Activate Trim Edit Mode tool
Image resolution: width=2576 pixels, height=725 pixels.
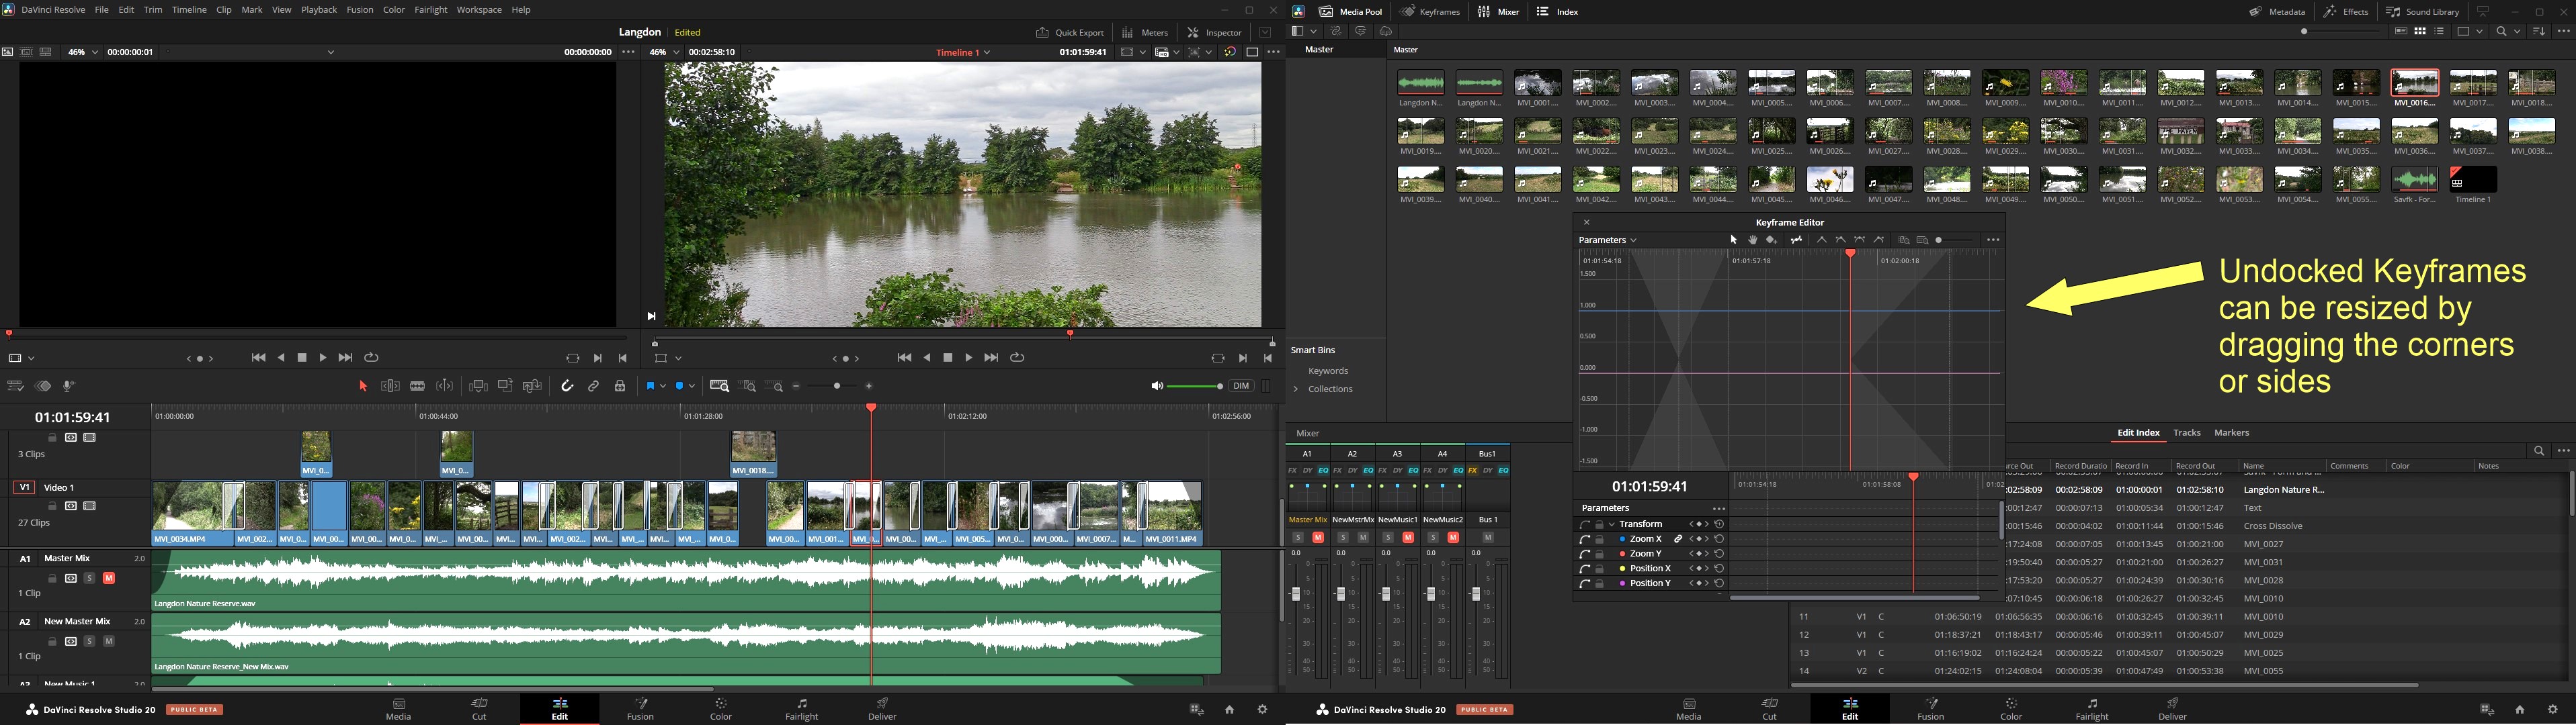(391, 387)
